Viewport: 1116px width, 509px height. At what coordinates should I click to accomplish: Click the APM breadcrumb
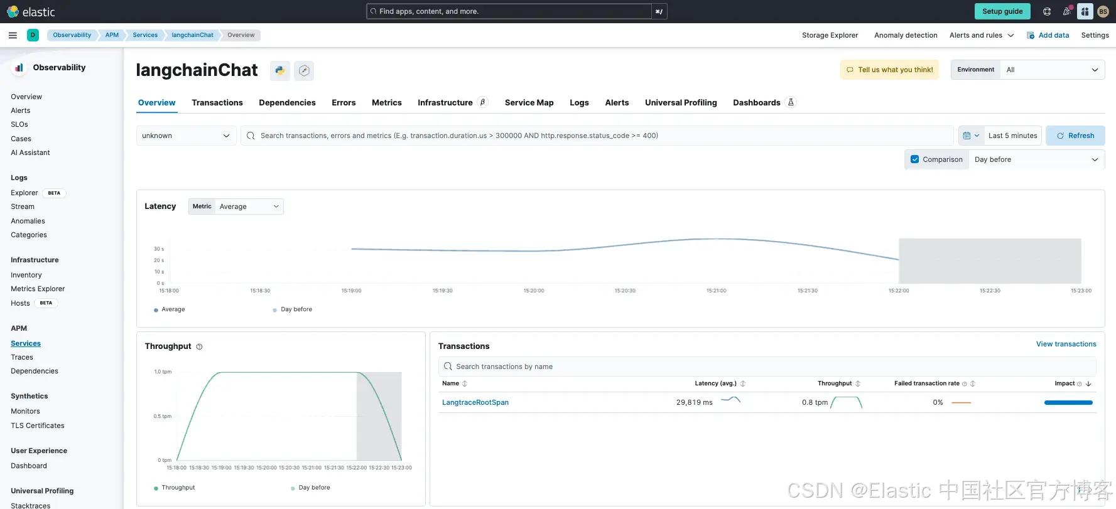pos(112,35)
